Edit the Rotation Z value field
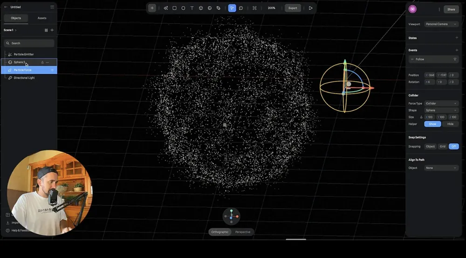Image resolution: width=466 pixels, height=258 pixels. [453, 82]
